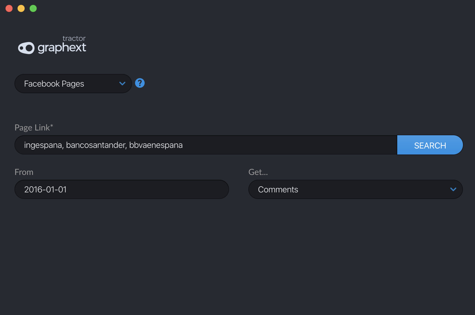Click the chevron on Facebook Pages selector

122,84
